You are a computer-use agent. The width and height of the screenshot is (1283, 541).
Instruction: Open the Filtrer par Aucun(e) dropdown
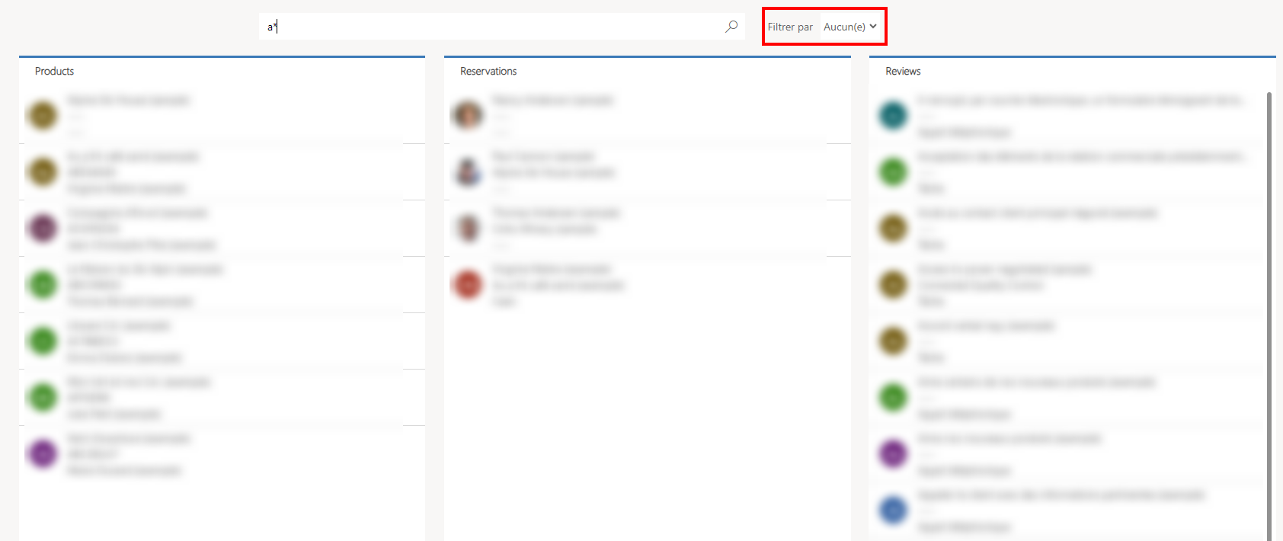click(x=849, y=27)
